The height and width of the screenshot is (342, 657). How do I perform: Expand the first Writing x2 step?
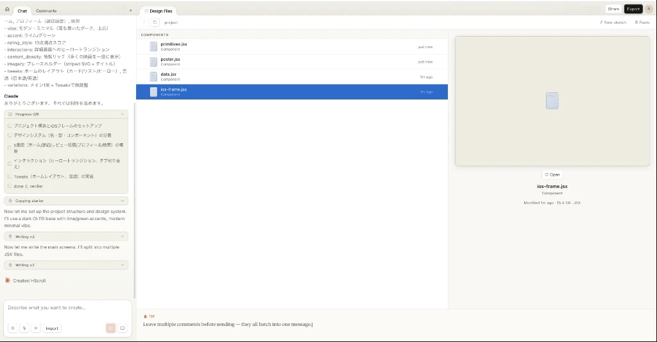(66, 236)
